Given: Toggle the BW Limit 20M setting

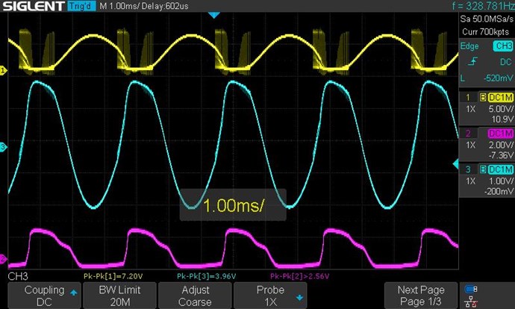Looking at the screenshot, I should pyautogui.click(x=119, y=296).
